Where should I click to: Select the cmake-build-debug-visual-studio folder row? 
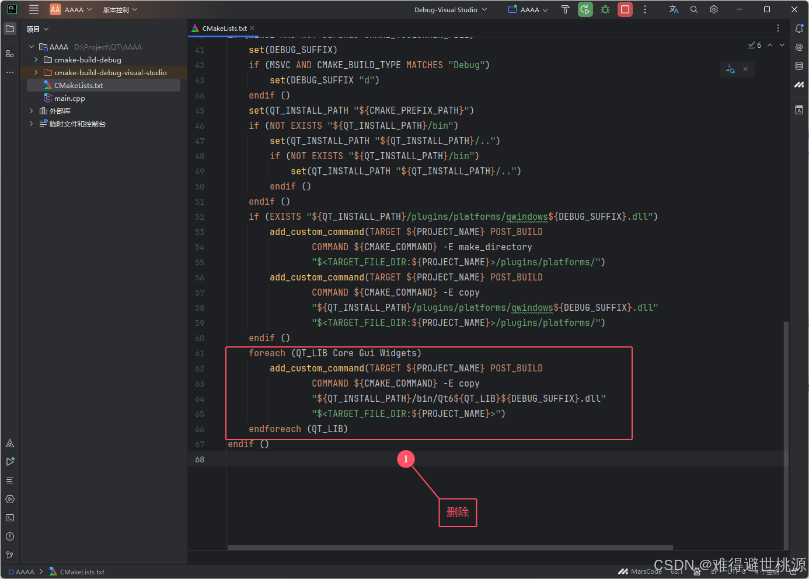(x=103, y=72)
